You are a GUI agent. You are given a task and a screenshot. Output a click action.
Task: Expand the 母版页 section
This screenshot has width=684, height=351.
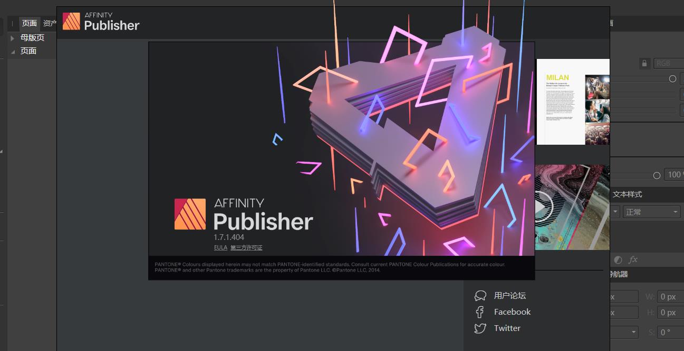13,38
